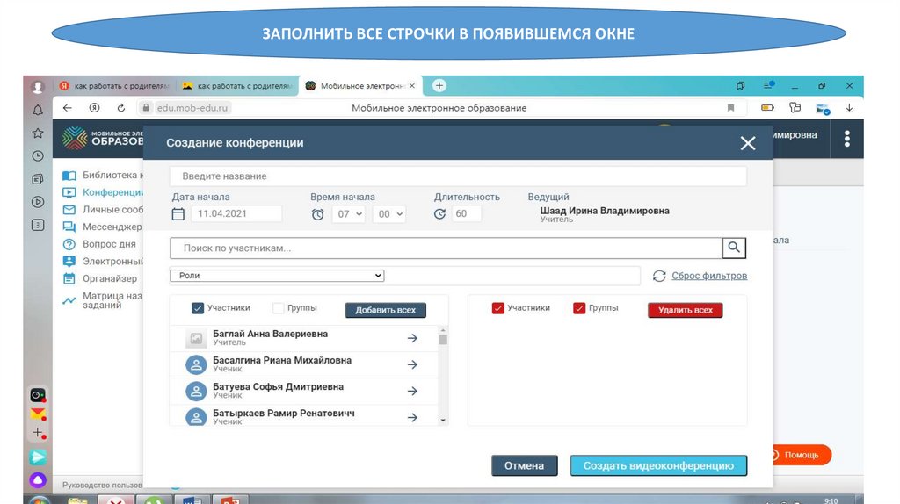The image size is (900, 504).
Task: Expand the start hour dropdown showing 07
Action: (x=348, y=214)
